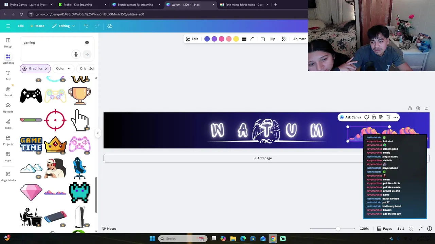The height and width of the screenshot is (244, 435).
Task: Click the Windows taskbar Search box
Action: (x=182, y=239)
